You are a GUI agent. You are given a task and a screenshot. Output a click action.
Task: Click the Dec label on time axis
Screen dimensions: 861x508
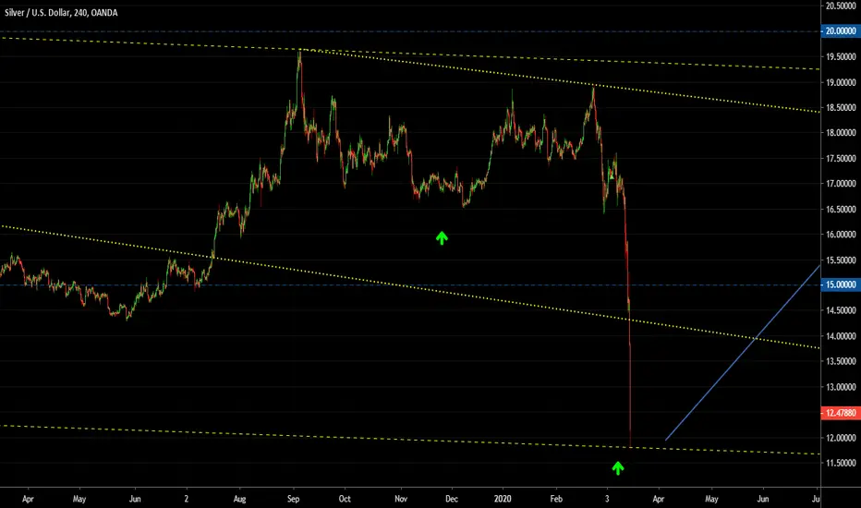point(452,499)
